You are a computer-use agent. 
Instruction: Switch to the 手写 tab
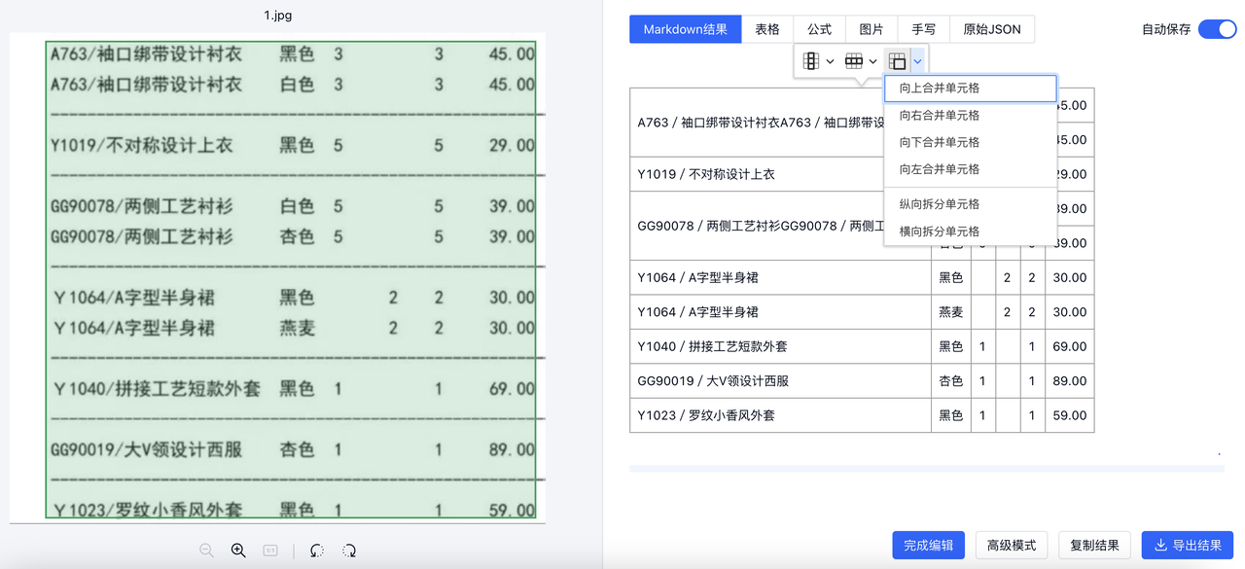[923, 29]
